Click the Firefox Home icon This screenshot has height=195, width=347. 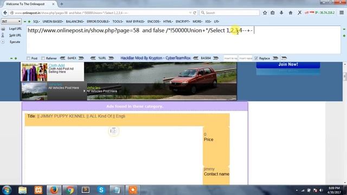pos(291,13)
